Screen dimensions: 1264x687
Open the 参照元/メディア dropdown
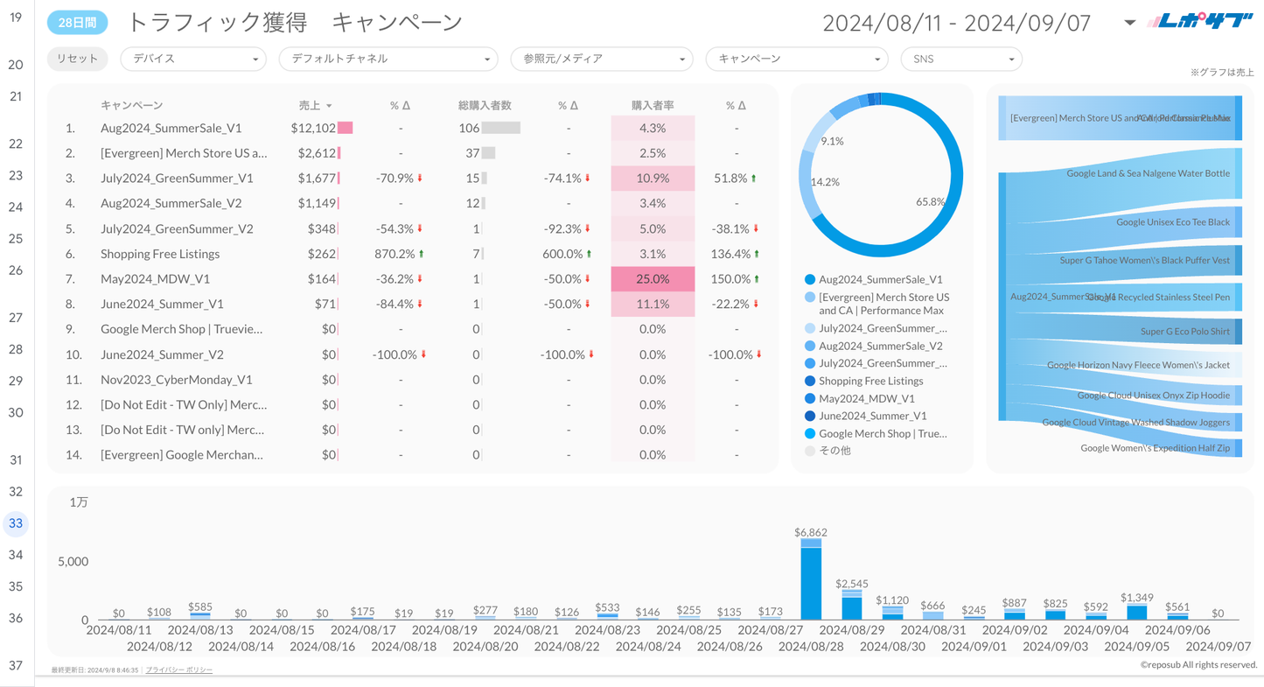coord(602,59)
